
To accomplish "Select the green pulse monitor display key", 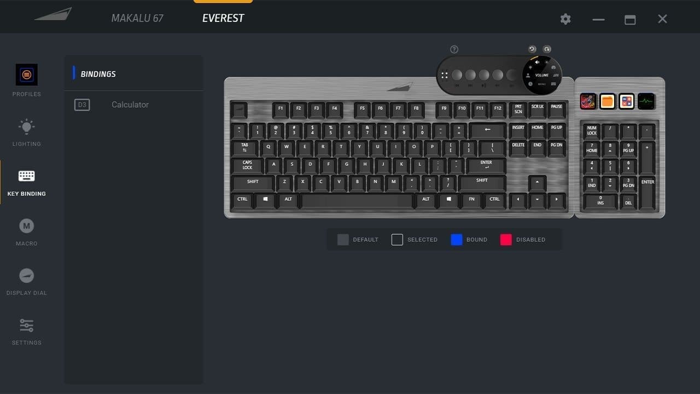I will [646, 101].
